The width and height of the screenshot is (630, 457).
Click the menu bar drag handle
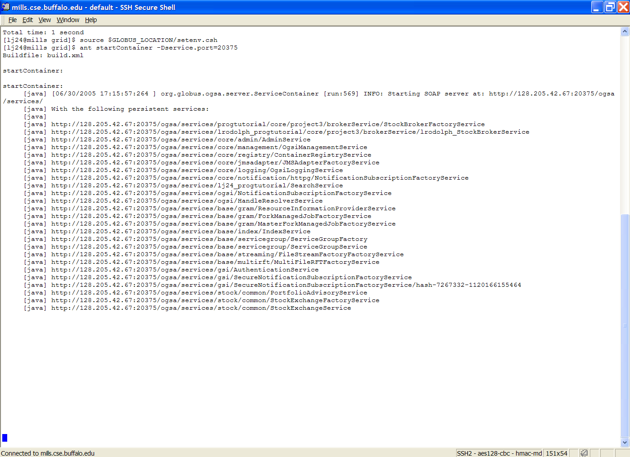coord(3,20)
